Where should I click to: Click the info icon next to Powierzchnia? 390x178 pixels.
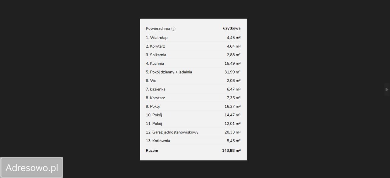[x=173, y=28]
